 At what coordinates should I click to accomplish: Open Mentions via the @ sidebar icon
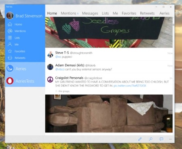pyautogui.click(x=10, y=31)
